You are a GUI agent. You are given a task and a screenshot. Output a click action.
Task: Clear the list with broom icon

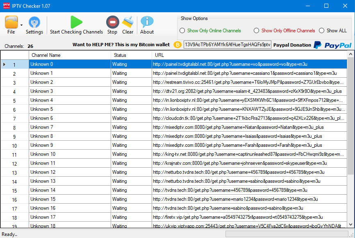pos(127,22)
